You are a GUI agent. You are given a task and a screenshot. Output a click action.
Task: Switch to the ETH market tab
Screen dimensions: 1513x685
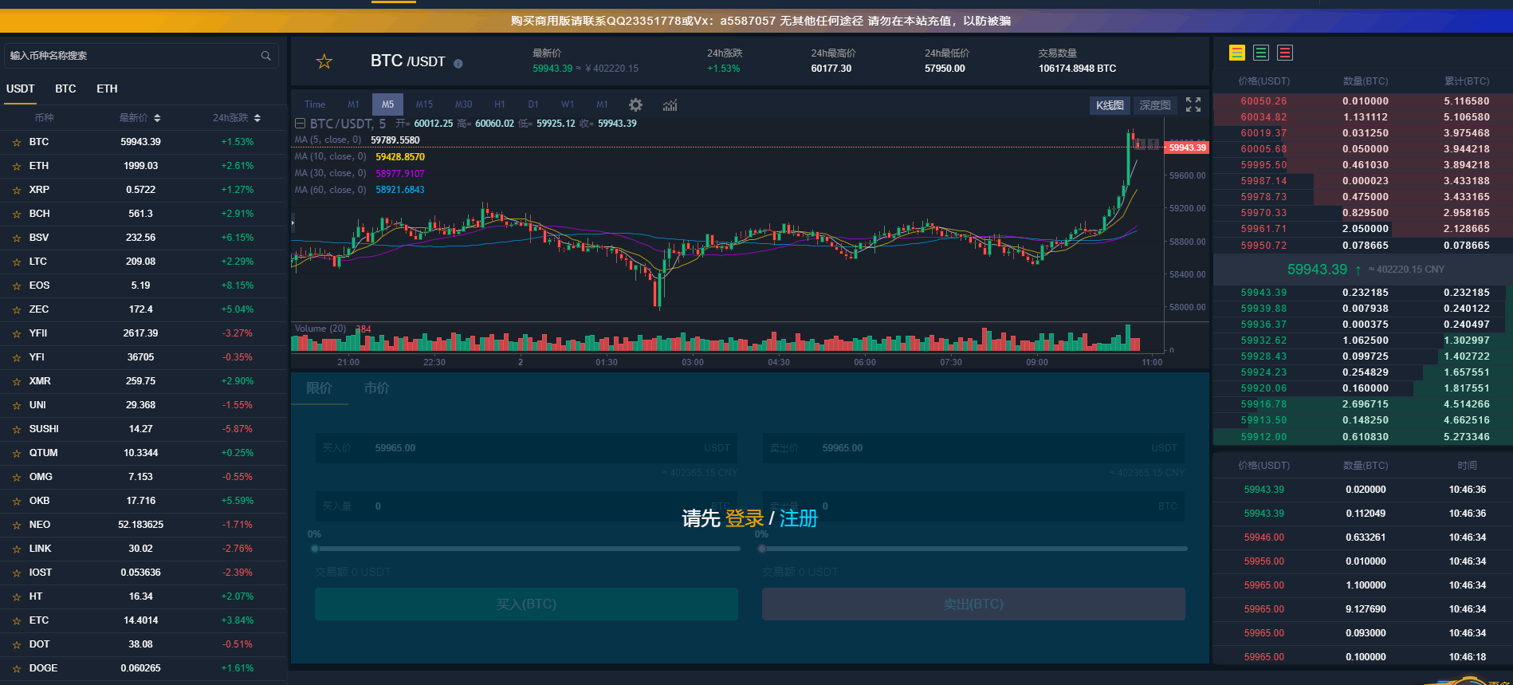tap(107, 89)
